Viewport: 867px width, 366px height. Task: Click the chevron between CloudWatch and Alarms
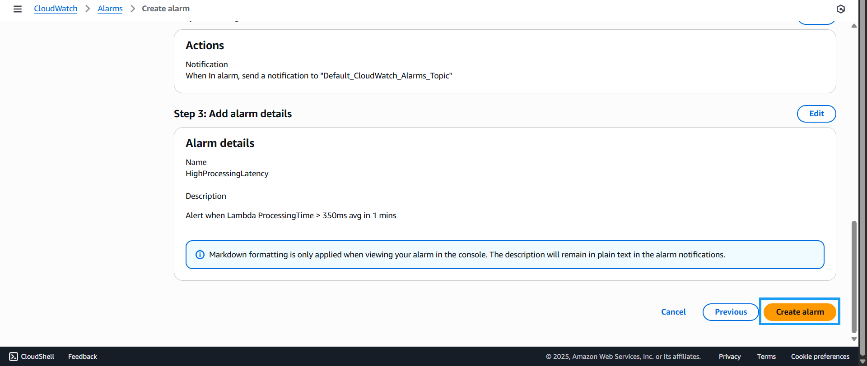pos(88,9)
